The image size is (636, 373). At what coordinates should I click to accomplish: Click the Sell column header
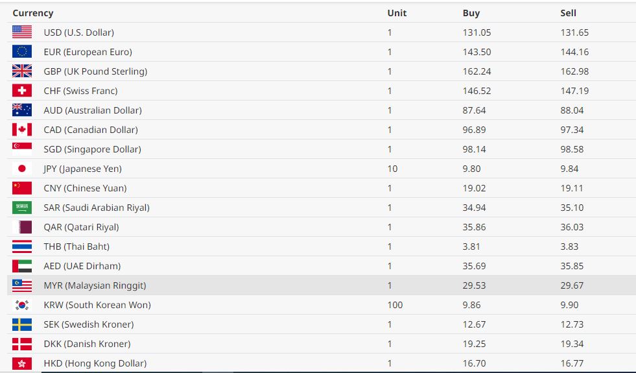[568, 13]
